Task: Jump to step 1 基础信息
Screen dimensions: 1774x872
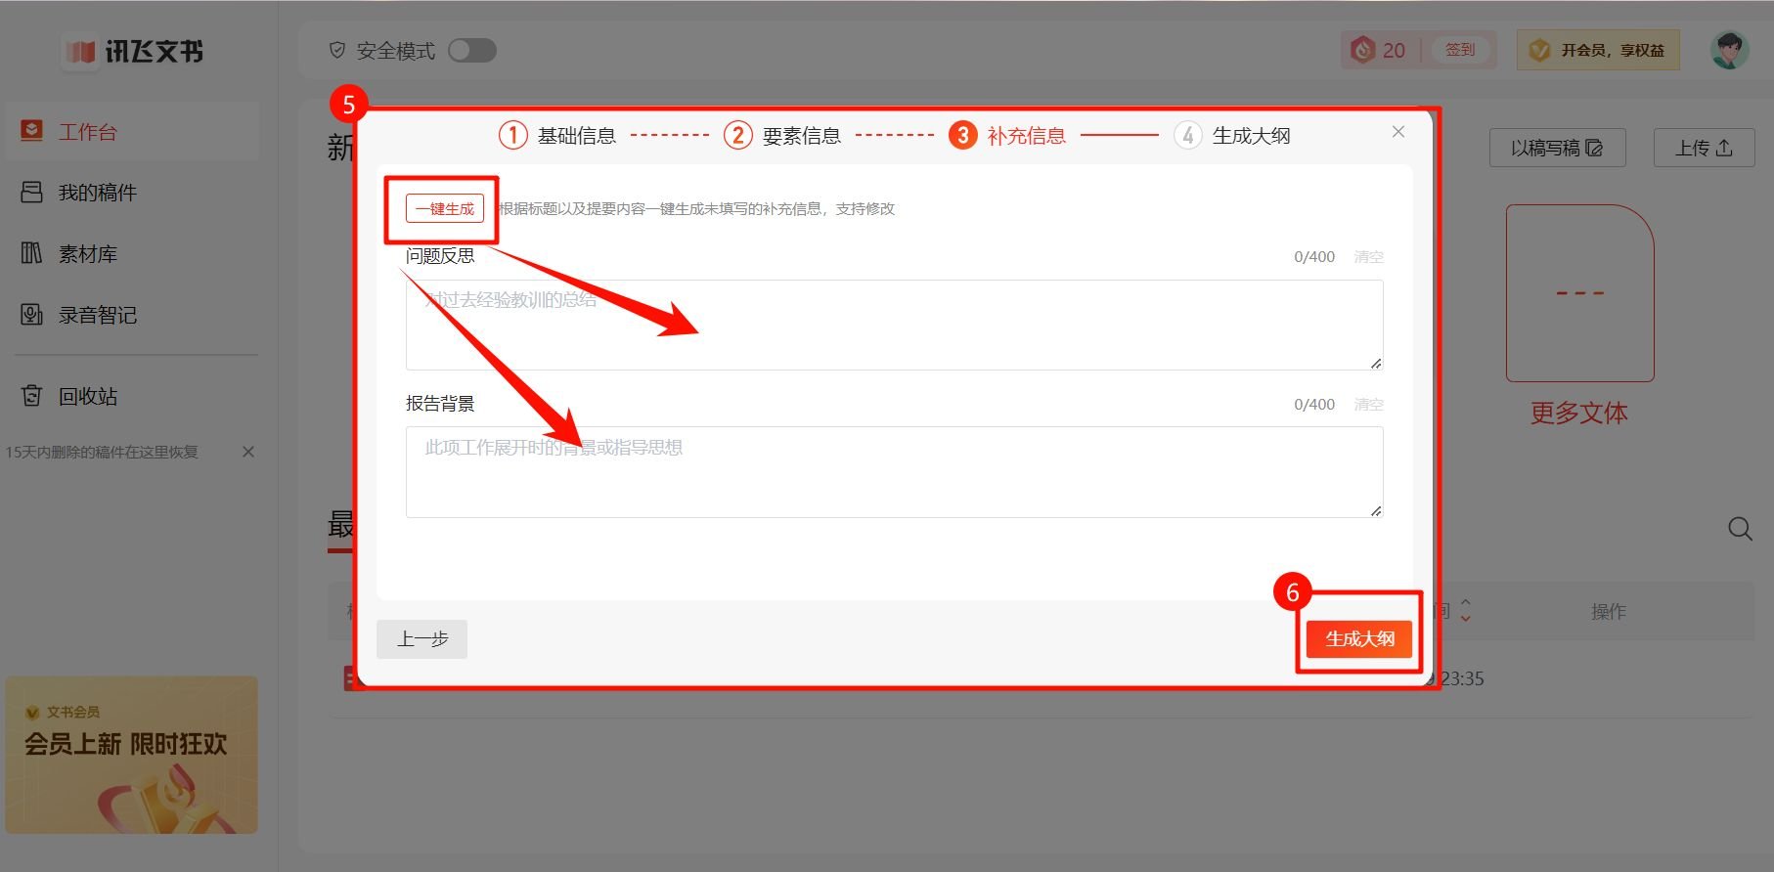Action: 557,135
